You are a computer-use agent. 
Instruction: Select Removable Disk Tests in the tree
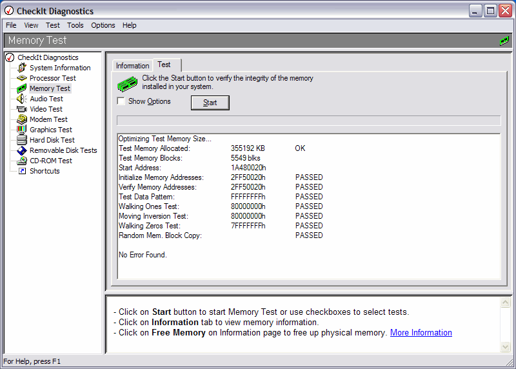(x=63, y=150)
